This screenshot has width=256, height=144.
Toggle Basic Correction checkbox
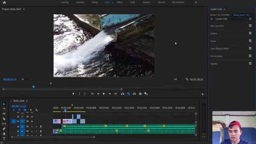coord(250,26)
